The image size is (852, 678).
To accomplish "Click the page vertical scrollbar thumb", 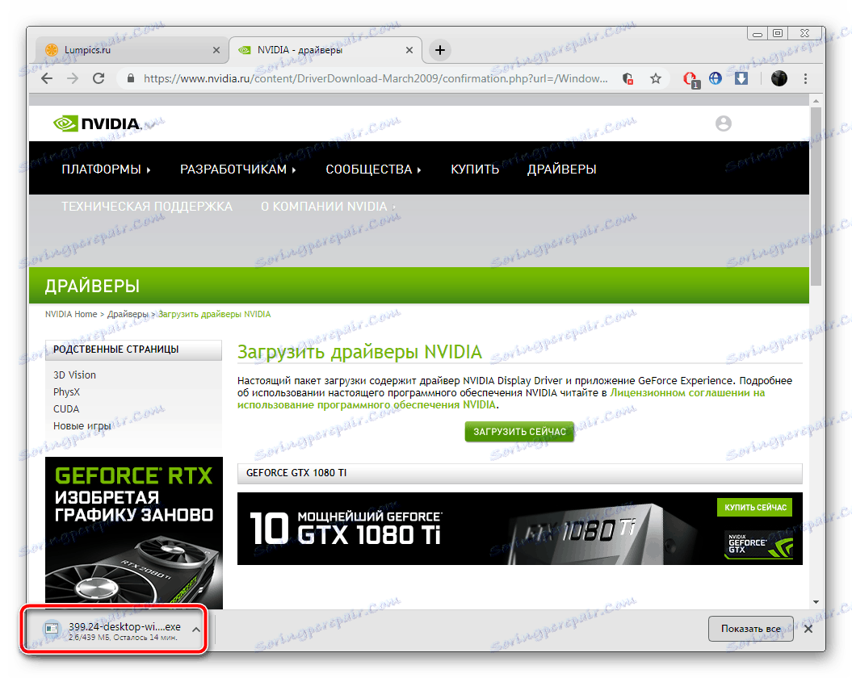I will 816,195.
